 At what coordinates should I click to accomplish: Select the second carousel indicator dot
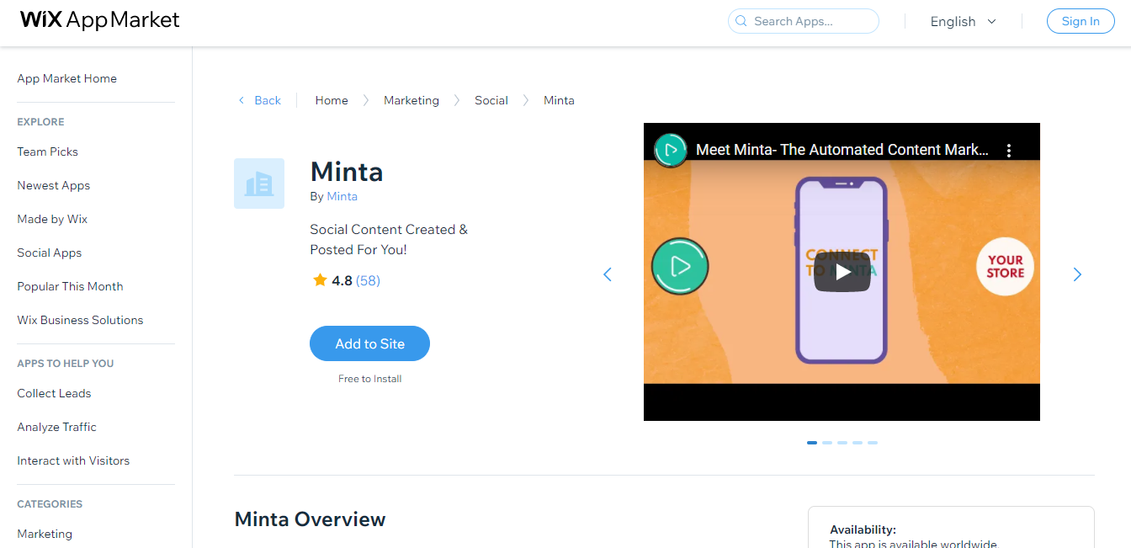click(827, 443)
